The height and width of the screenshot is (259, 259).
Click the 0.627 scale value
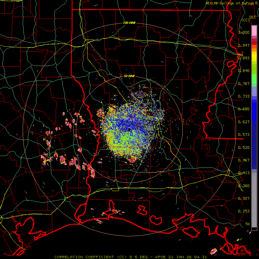[x=244, y=122]
